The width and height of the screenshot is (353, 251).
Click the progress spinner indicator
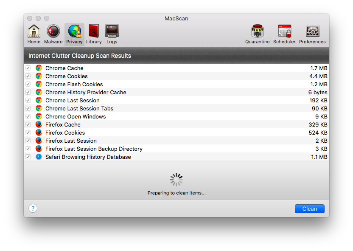pyautogui.click(x=176, y=180)
